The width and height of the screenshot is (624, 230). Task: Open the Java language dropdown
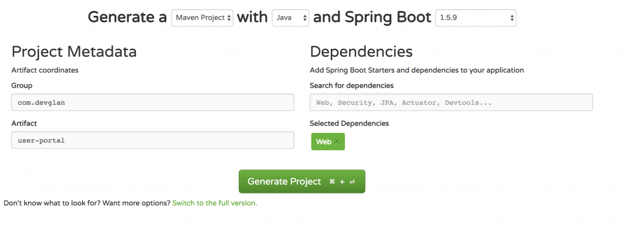291,18
